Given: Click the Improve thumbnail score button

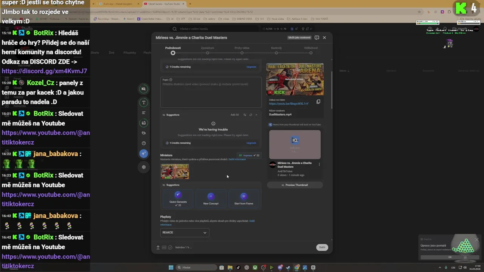Looking at the screenshot, I should click(249, 155).
